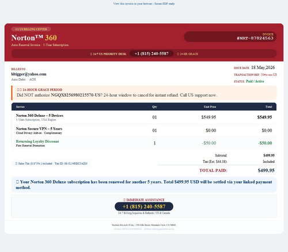This screenshot has height=252, width=288.
Task: Click quantity 1 in Loyalty Discount row
Action: point(154,143)
